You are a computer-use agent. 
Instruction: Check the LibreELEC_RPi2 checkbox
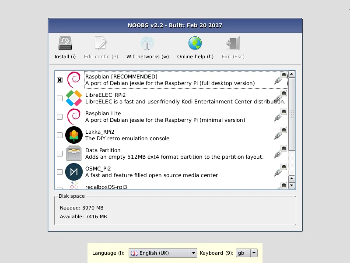click(59, 98)
